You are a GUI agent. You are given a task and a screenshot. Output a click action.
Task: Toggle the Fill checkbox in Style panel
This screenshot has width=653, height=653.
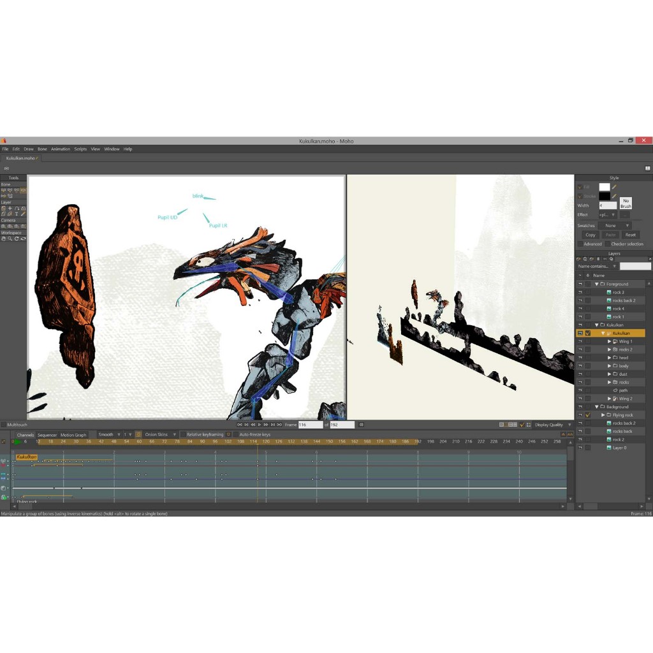pos(580,187)
